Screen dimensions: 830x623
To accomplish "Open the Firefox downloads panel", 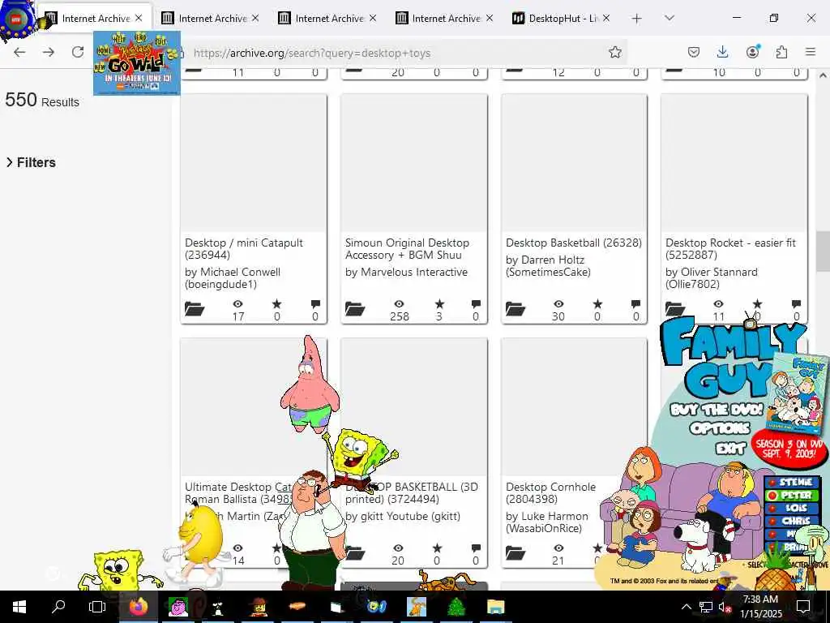I will (x=722, y=52).
